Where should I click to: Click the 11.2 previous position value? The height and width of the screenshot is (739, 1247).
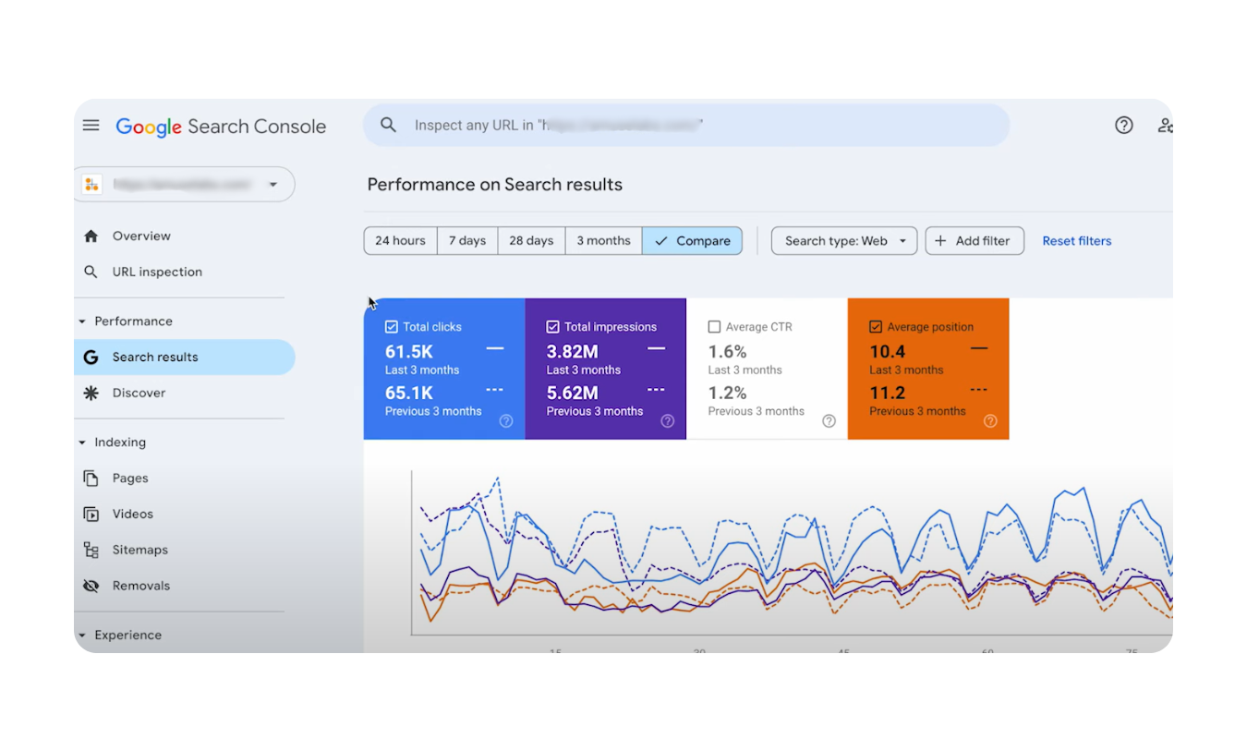[887, 394]
